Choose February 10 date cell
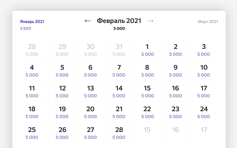Image resolution: width=237 pixels, height=148 pixels. click(x=204, y=71)
